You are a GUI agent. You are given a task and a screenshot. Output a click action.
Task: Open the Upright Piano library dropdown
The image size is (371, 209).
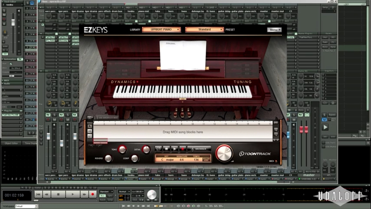tap(161, 29)
